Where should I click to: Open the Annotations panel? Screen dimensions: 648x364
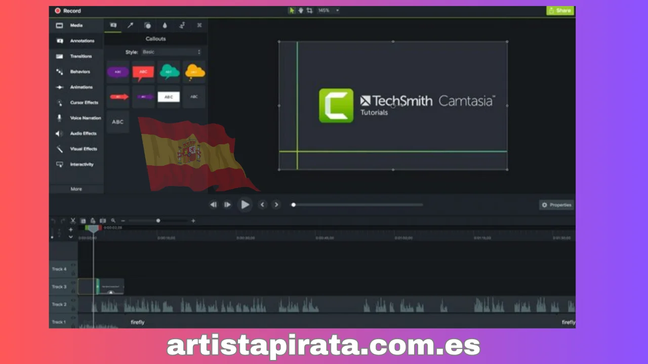pyautogui.click(x=76, y=41)
